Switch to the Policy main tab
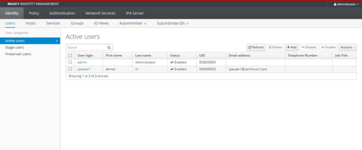This screenshot has height=150, width=362. pos(34,13)
